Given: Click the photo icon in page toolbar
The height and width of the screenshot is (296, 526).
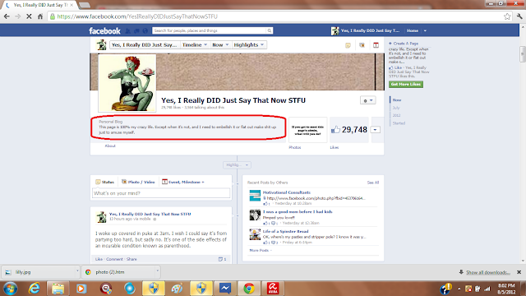Looking at the screenshot, I should (362, 45).
